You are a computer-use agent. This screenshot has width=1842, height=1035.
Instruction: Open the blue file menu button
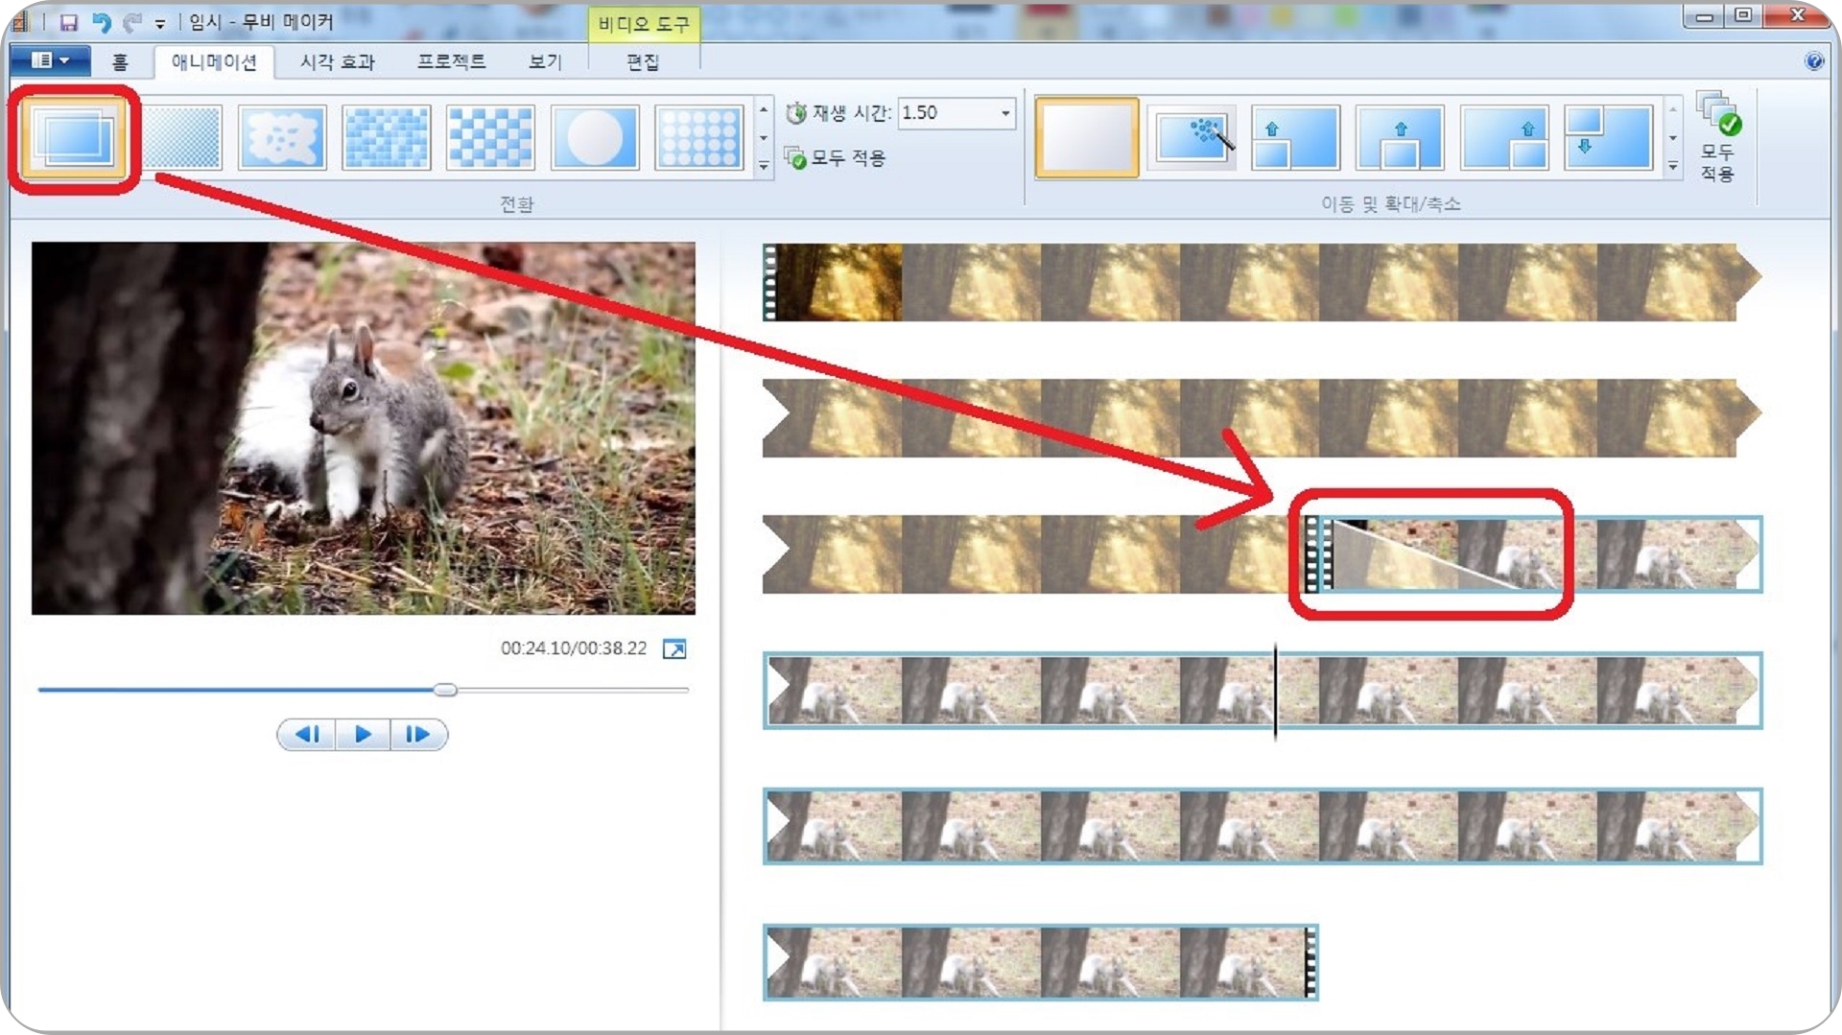[51, 60]
